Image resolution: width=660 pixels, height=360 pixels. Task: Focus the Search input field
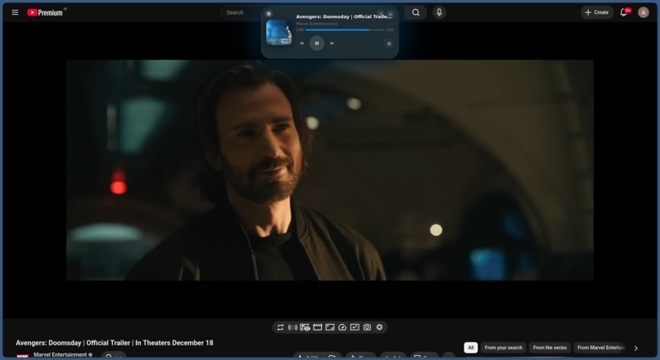(x=242, y=12)
